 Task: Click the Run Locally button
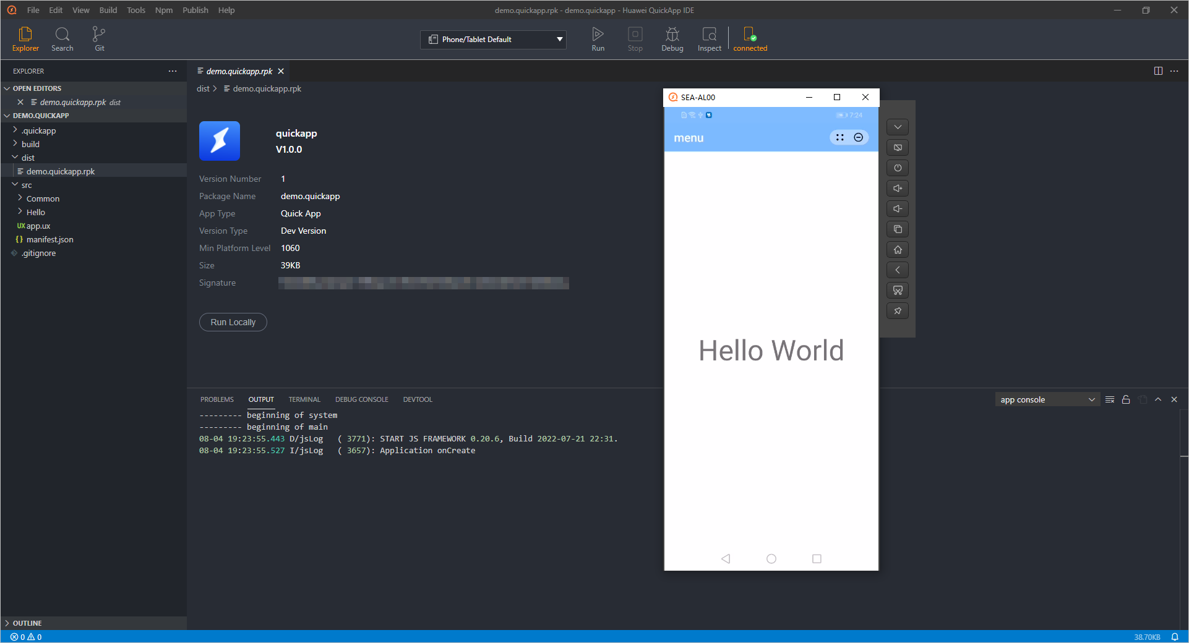tap(233, 322)
